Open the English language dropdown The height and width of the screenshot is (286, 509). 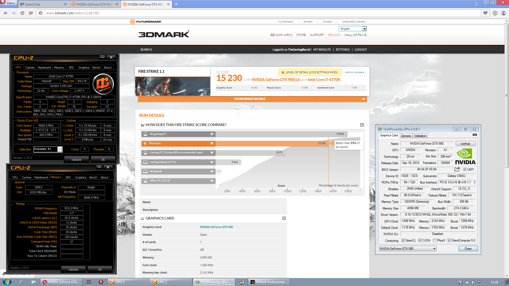point(352,29)
